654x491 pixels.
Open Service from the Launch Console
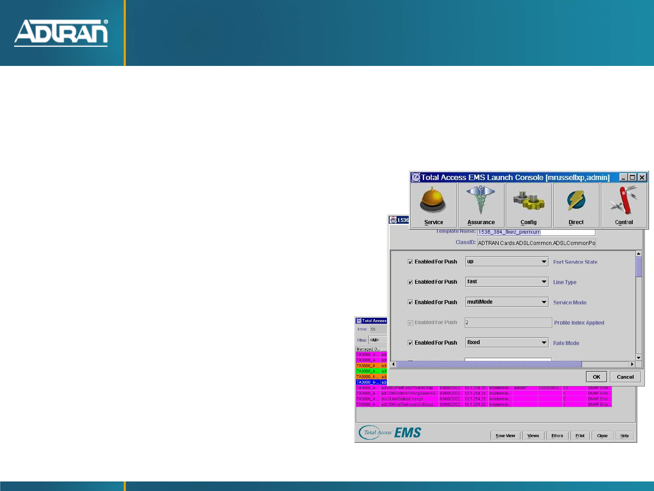click(434, 205)
